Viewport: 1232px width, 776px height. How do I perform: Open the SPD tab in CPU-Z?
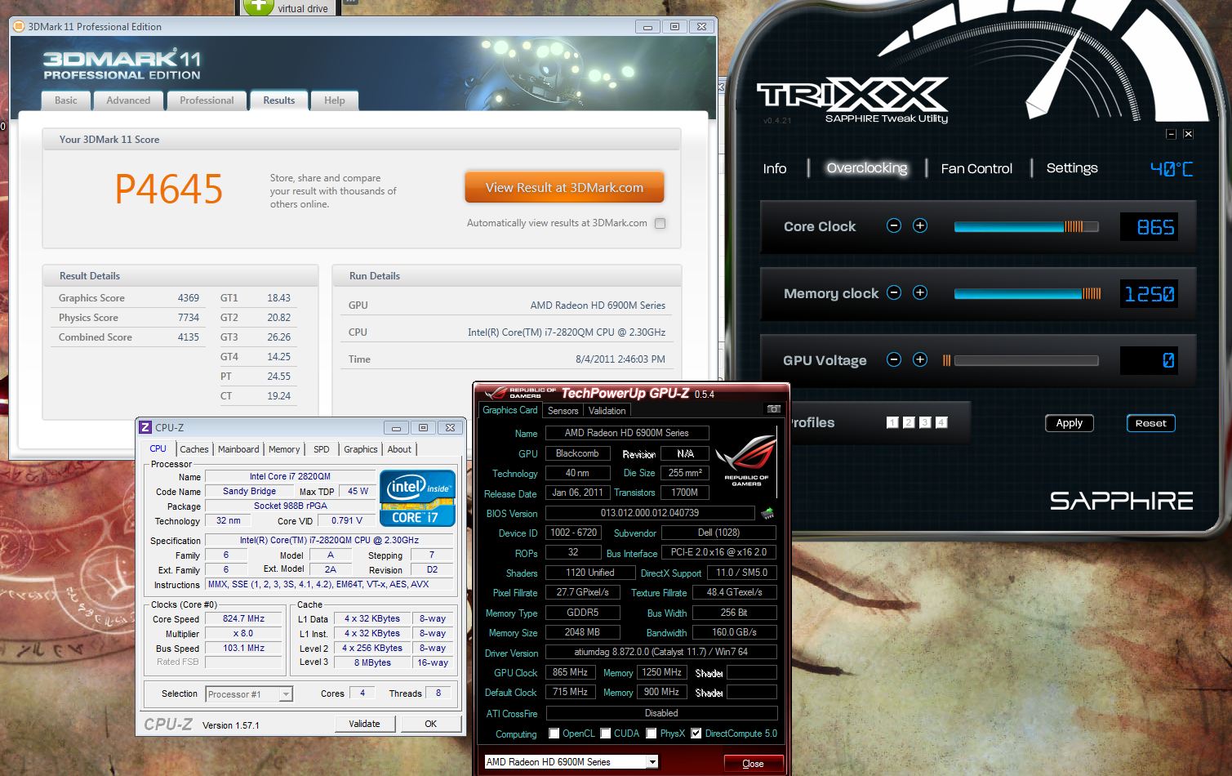[x=322, y=449]
